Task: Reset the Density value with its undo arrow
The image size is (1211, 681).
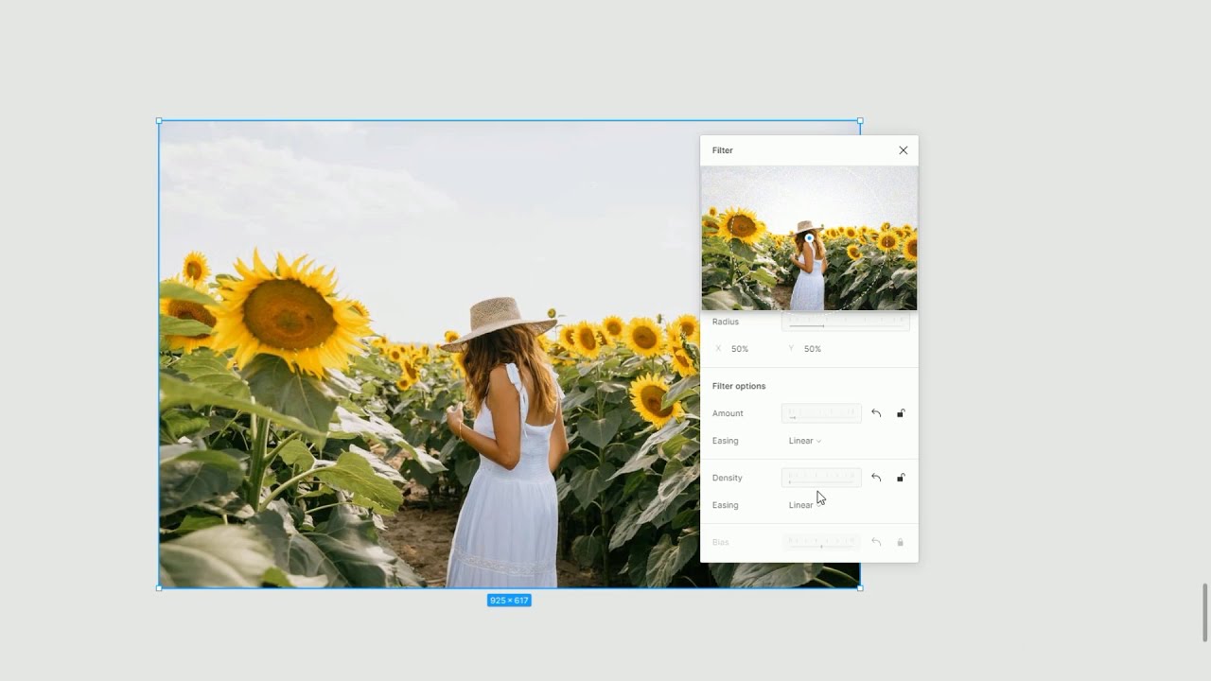Action: (x=876, y=478)
